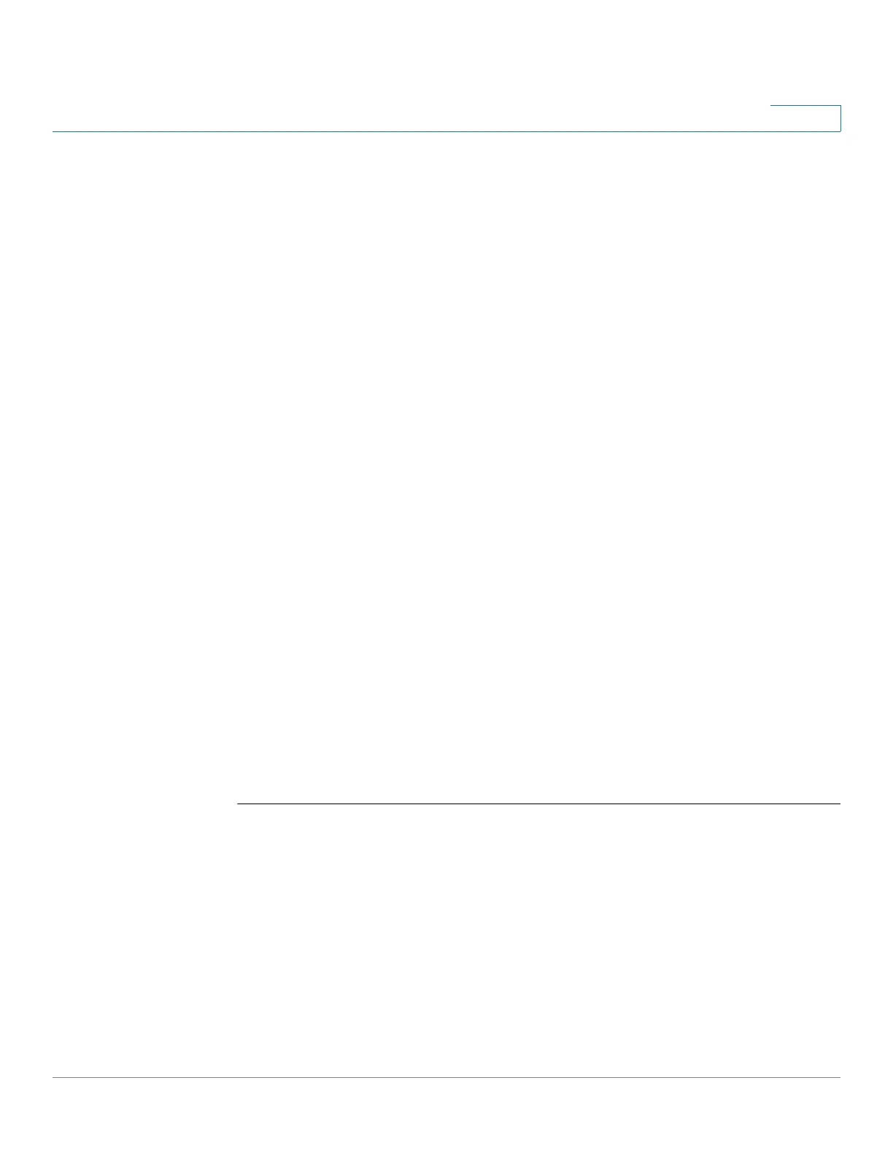Viewport: 893px width, 1156px height.
Task: Click the black horizontal divider line
Action: pyautogui.click(x=538, y=804)
